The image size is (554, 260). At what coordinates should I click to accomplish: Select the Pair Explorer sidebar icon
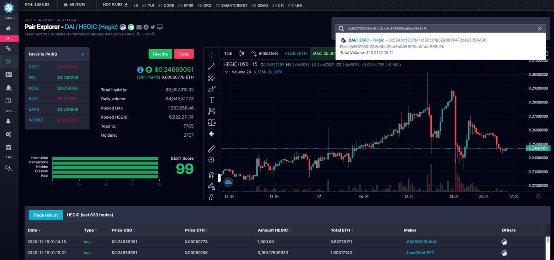tap(8, 61)
